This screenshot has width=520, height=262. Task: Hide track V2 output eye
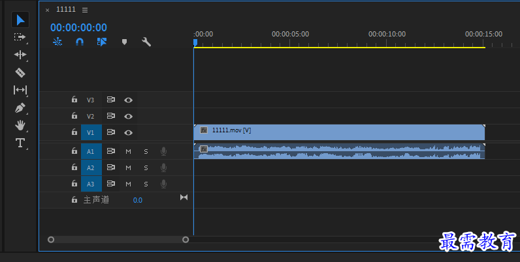(128, 116)
